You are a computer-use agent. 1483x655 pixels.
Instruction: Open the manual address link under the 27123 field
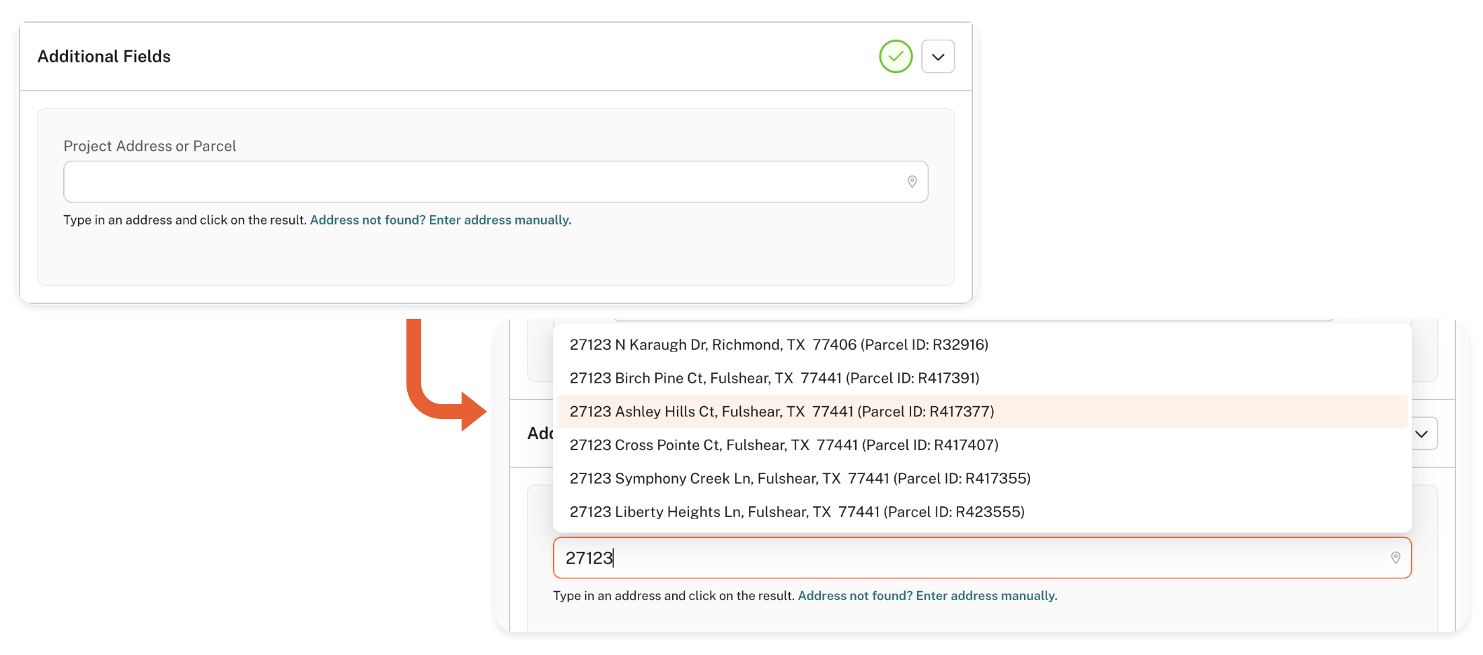click(927, 596)
